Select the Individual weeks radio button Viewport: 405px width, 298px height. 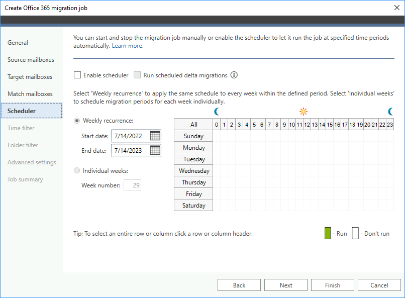(77, 171)
